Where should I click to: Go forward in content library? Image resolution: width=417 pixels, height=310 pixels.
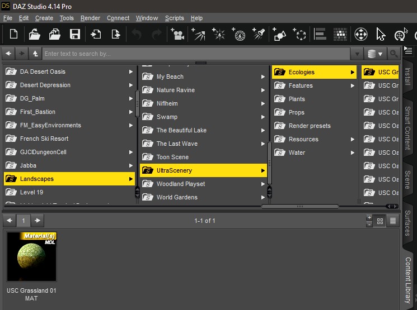click(x=22, y=54)
